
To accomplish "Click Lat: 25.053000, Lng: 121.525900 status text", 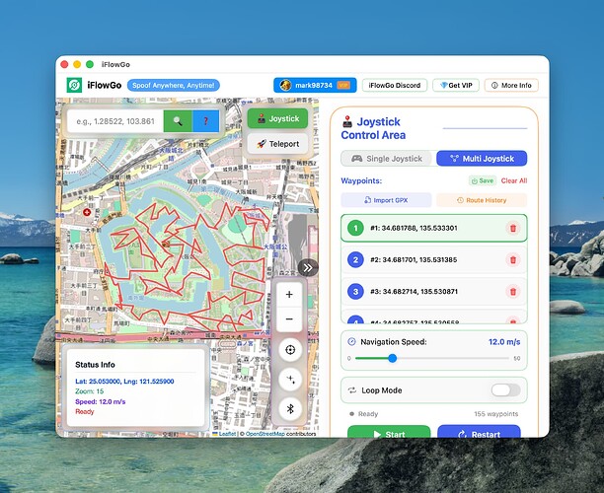I will [x=124, y=382].
